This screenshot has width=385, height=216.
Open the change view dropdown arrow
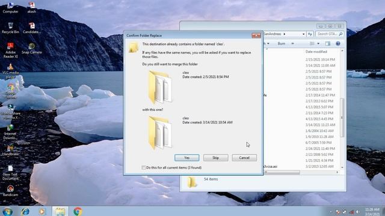pos(318,44)
